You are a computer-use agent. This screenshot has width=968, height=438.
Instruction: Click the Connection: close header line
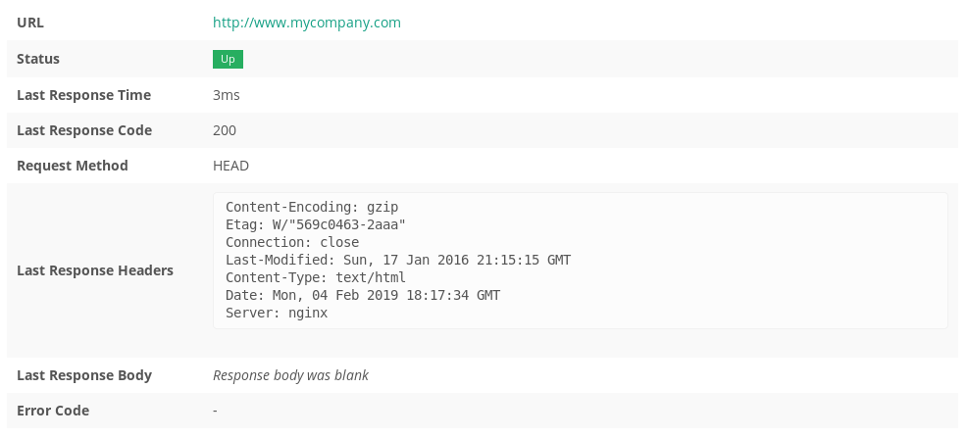pos(292,242)
